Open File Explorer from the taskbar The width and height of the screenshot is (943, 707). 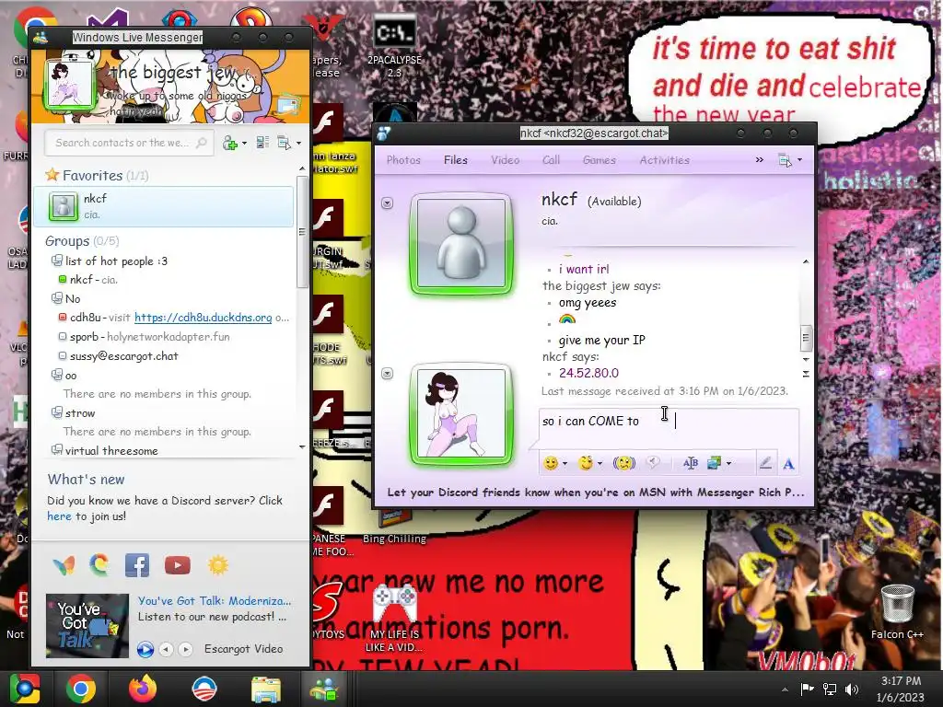(265, 689)
